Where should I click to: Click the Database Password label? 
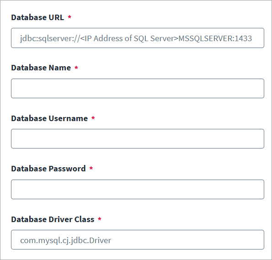48,169
